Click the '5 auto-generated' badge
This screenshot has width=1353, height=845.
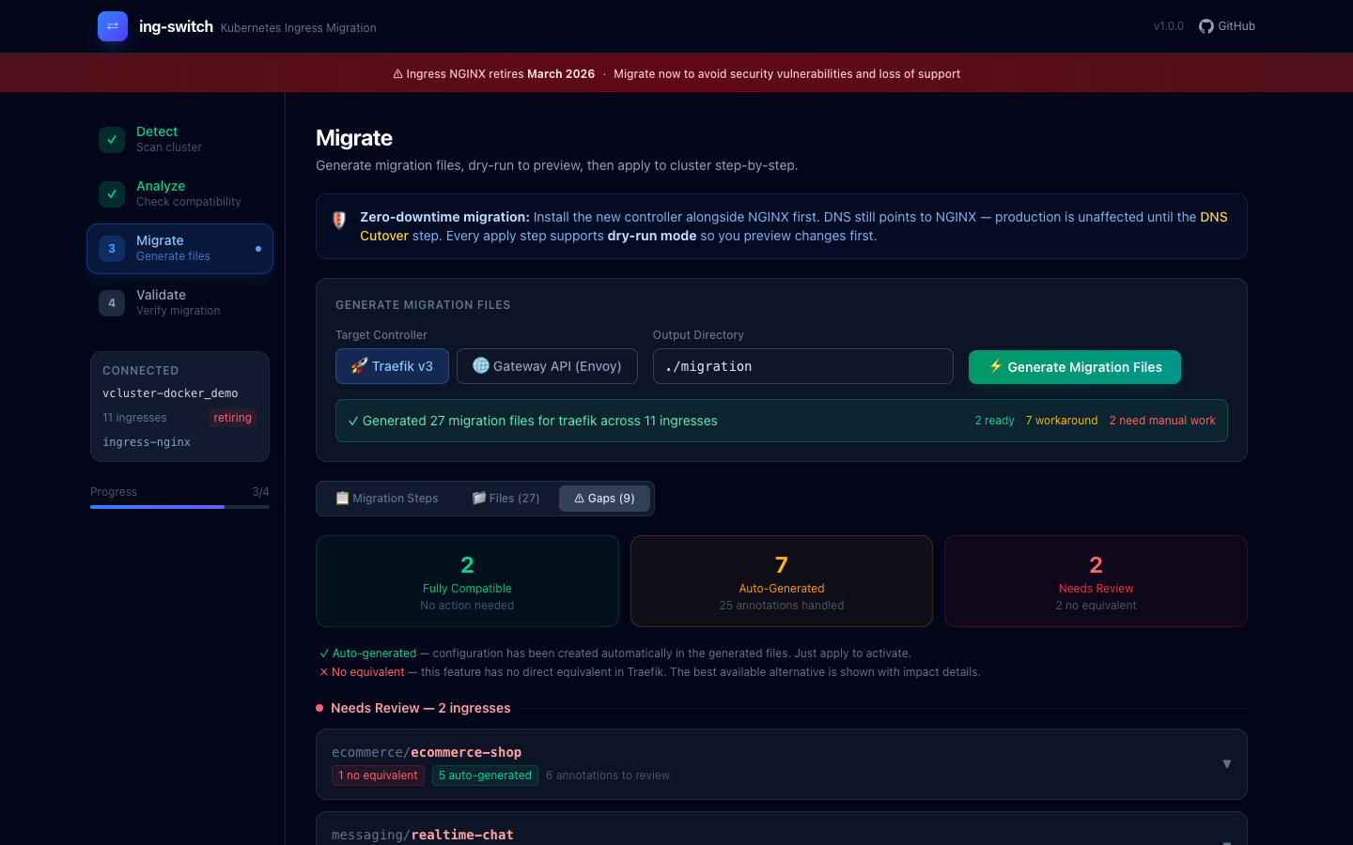click(485, 776)
